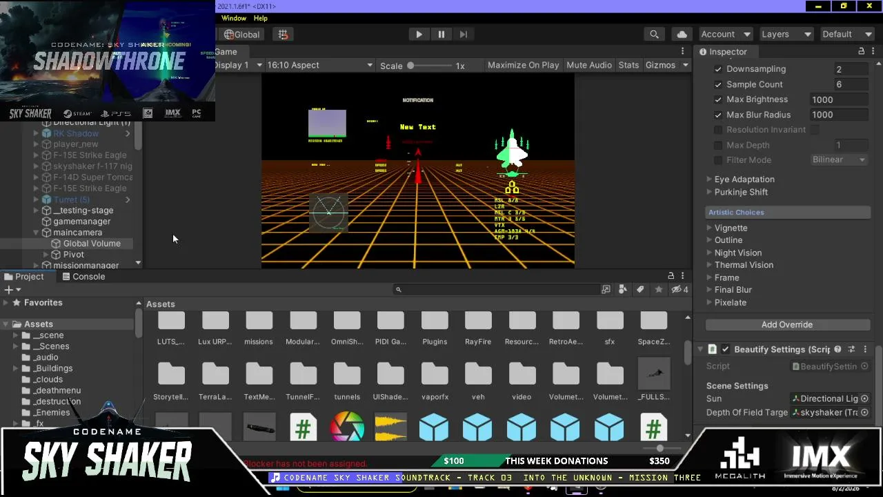Pause the game with the Pause button

coord(441,35)
